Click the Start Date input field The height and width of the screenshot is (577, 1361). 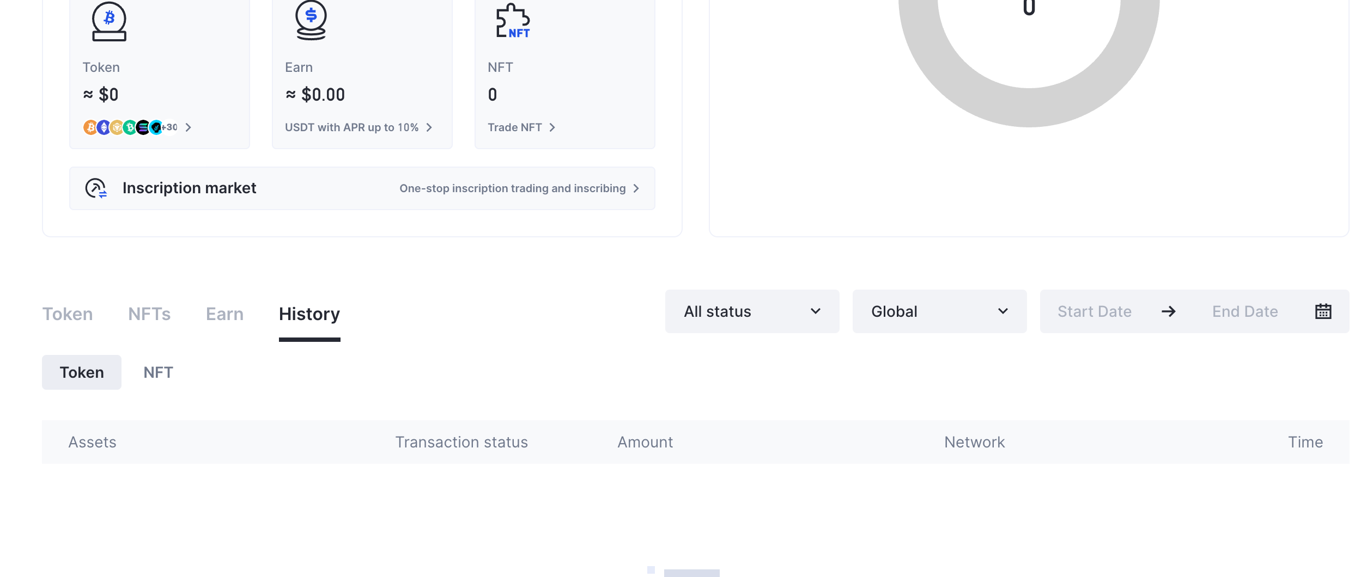[x=1094, y=311]
